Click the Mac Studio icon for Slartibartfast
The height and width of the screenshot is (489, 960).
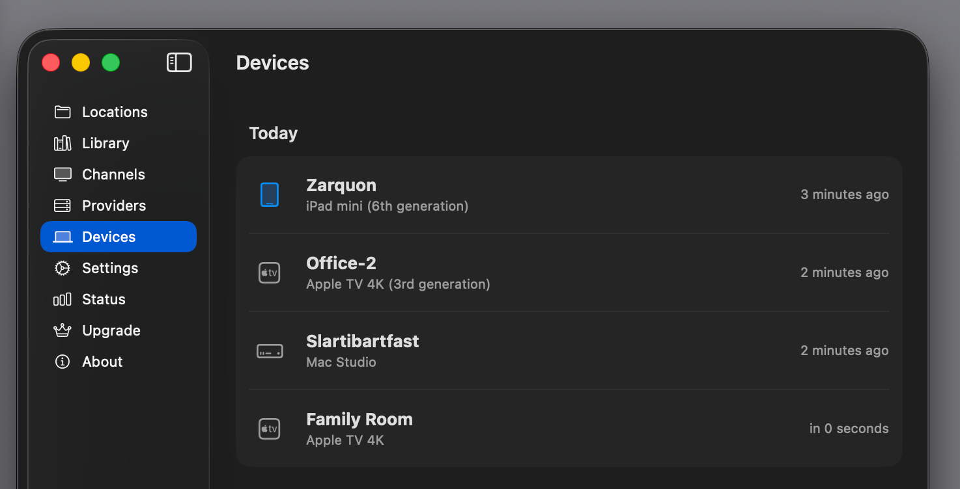pyautogui.click(x=269, y=351)
